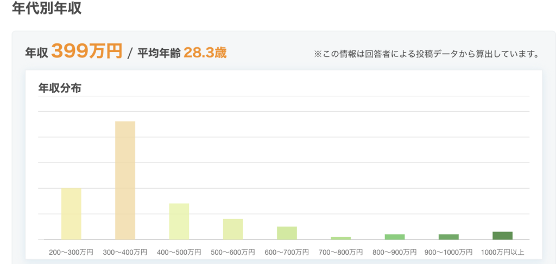Click the note about 投稿データ calculation

(426, 54)
